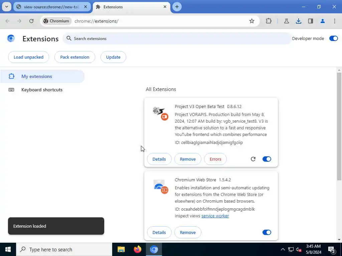
Task: Remove Chromium Web Store extension
Action: coord(188,232)
